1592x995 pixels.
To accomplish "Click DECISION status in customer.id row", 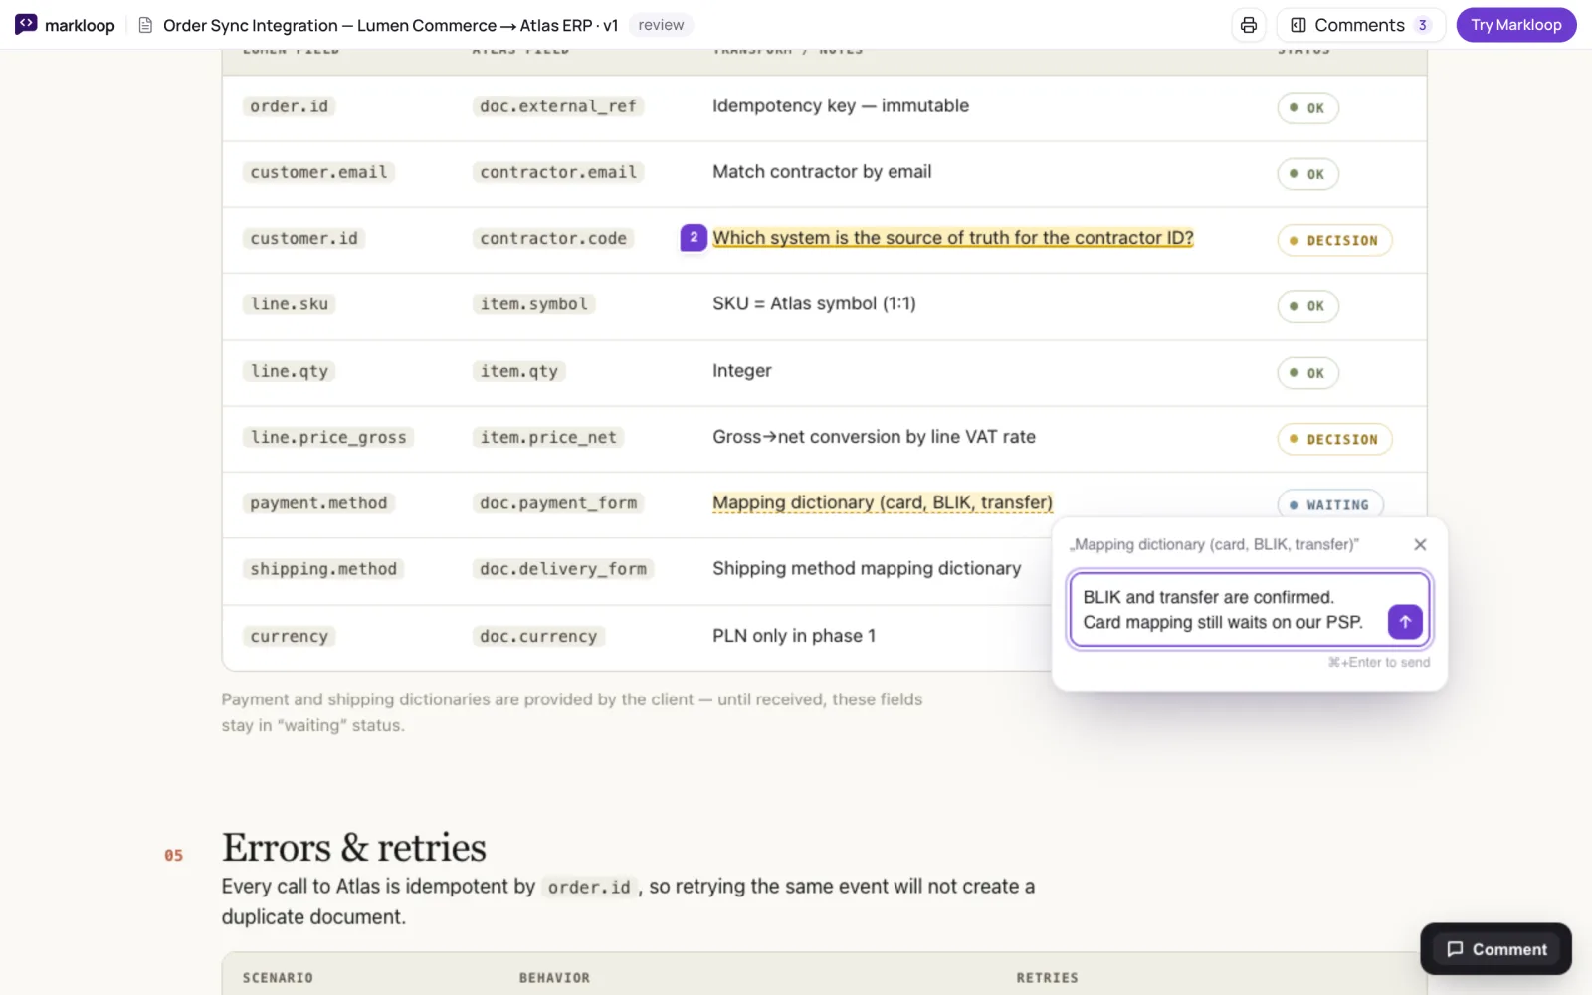I will tap(1334, 240).
